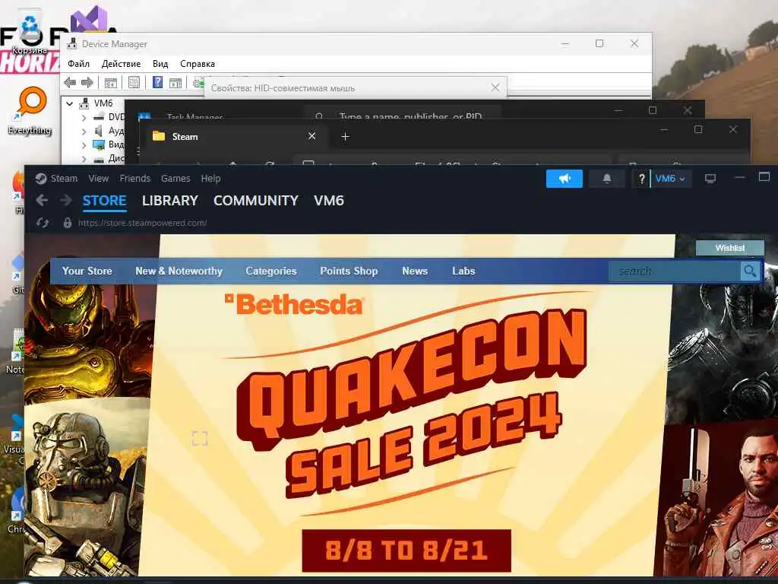
Task: Click Device Manager show console tree icon
Action: [111, 82]
